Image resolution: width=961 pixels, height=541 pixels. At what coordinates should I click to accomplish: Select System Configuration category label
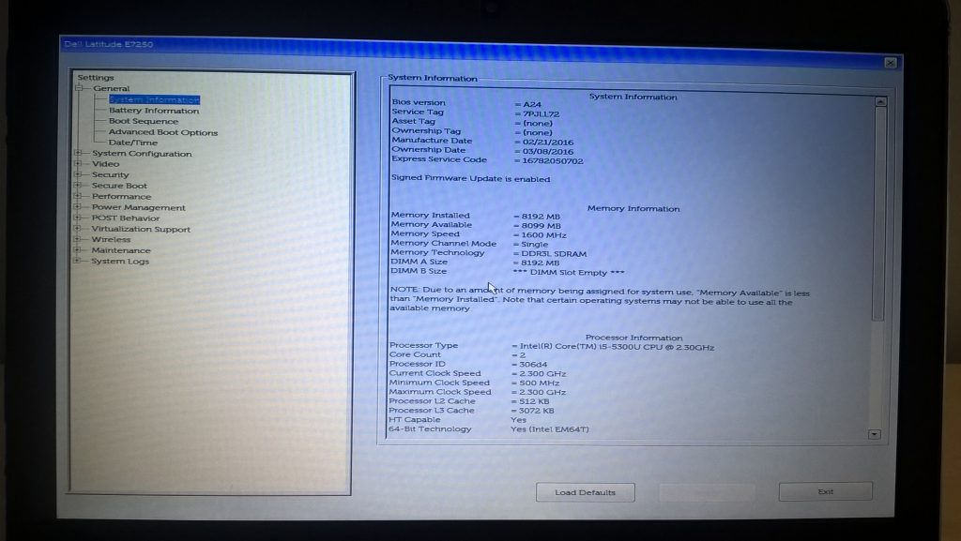pyautogui.click(x=142, y=154)
